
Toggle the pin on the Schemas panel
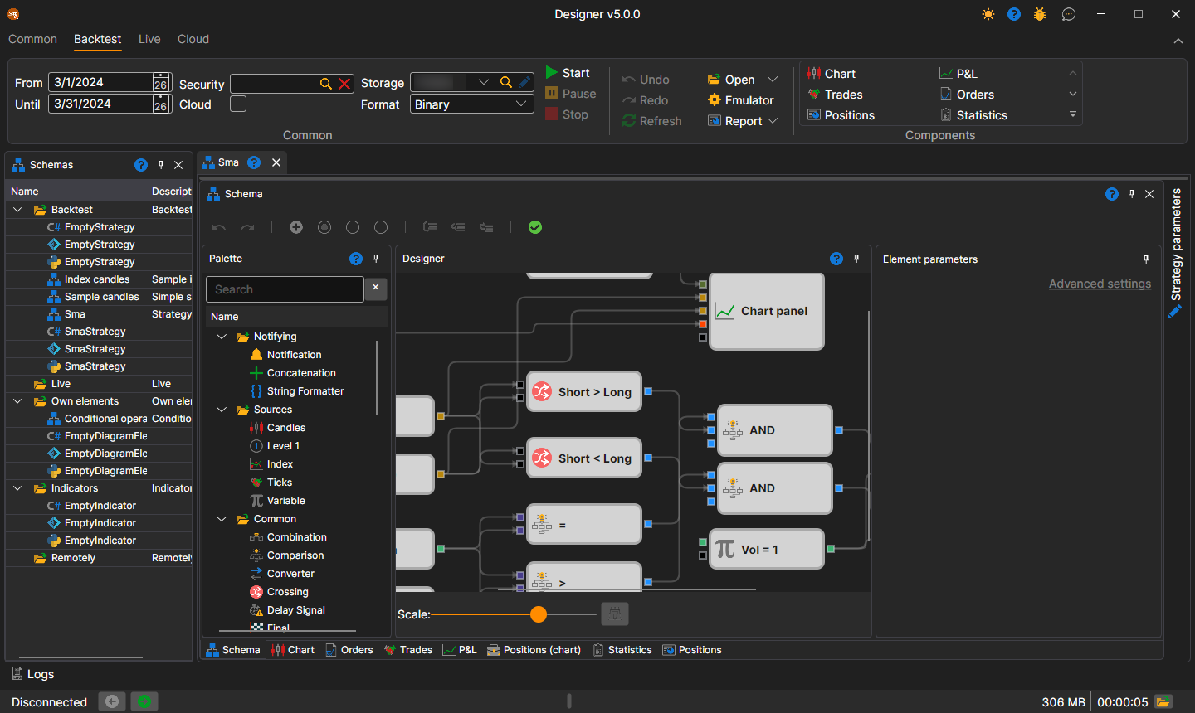(161, 165)
